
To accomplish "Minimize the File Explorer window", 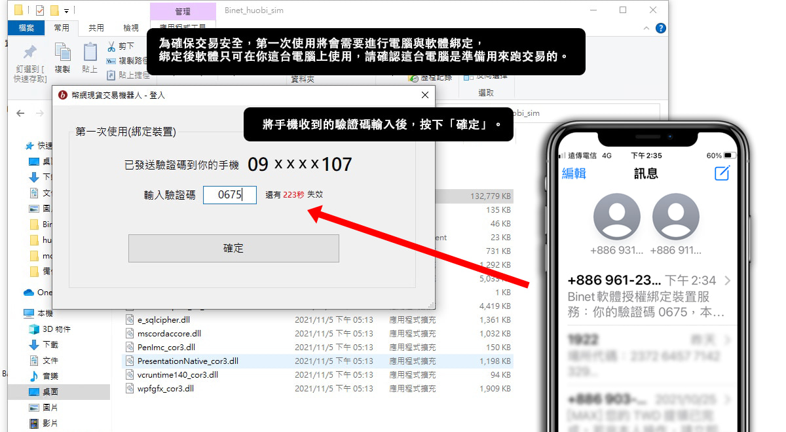I will (x=593, y=10).
